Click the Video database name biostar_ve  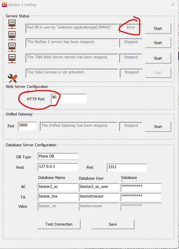coord(58,207)
